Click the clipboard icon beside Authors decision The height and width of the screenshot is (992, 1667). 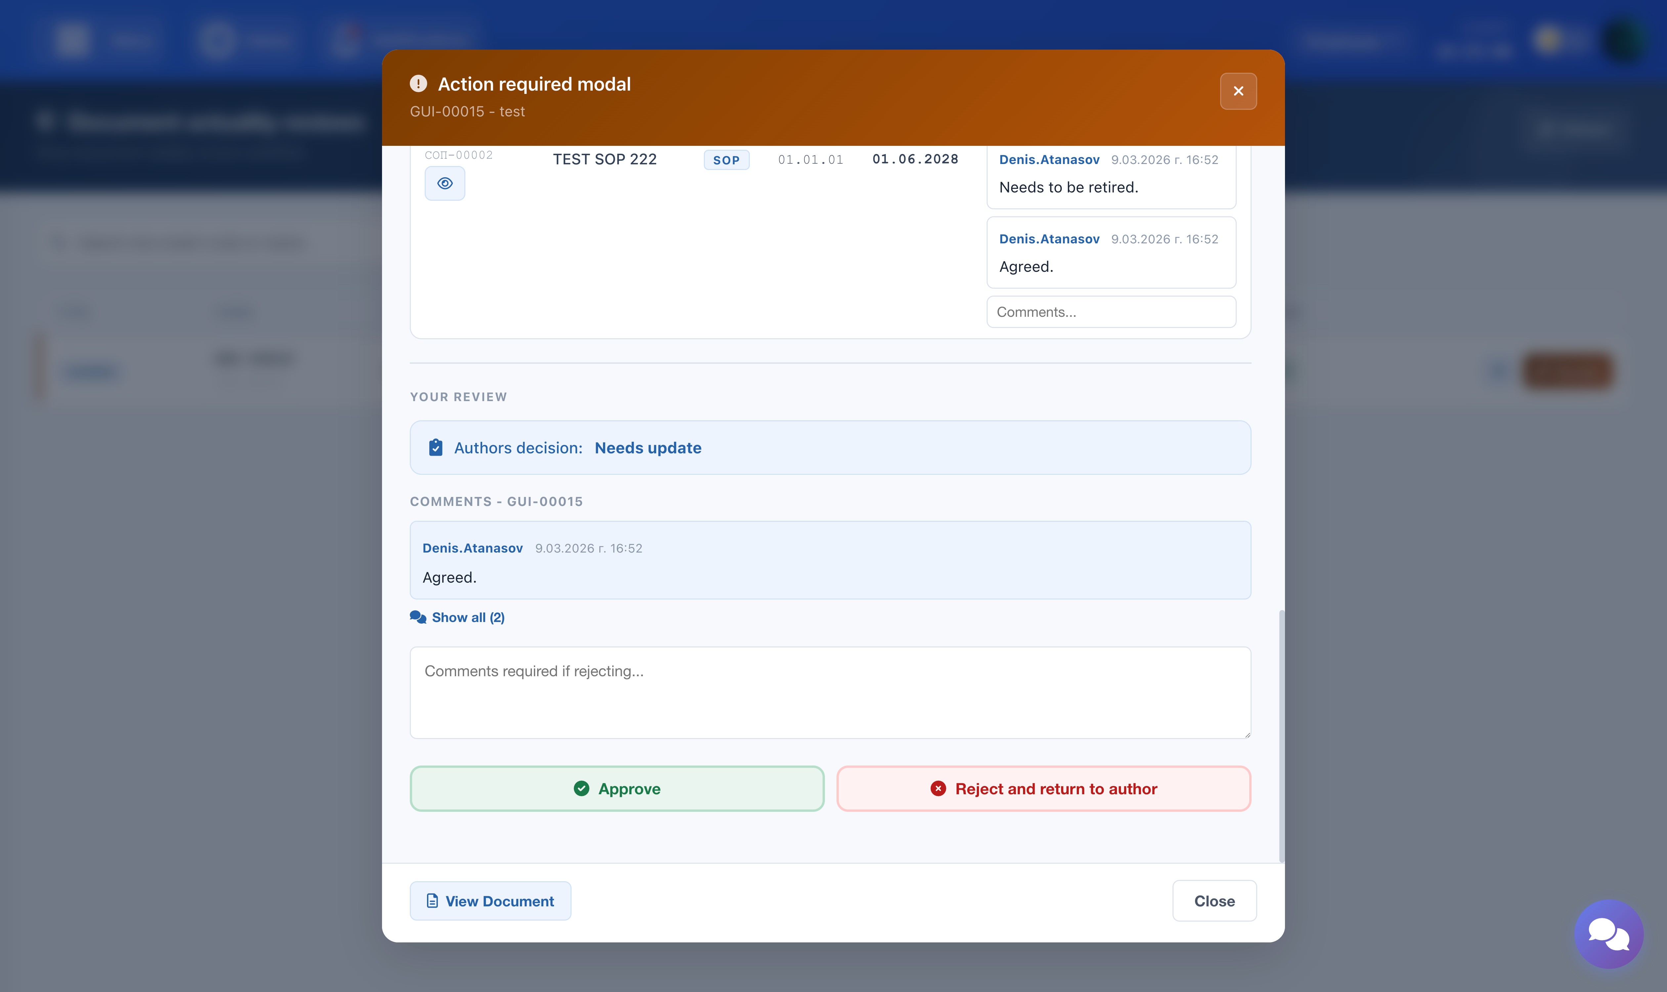(x=435, y=447)
